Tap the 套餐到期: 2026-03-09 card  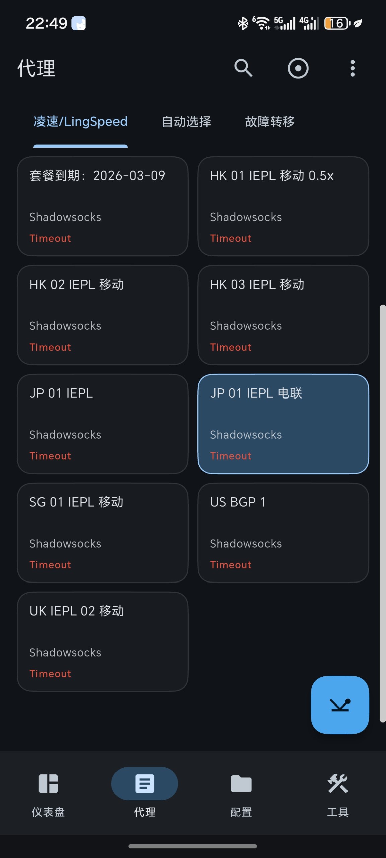point(102,206)
